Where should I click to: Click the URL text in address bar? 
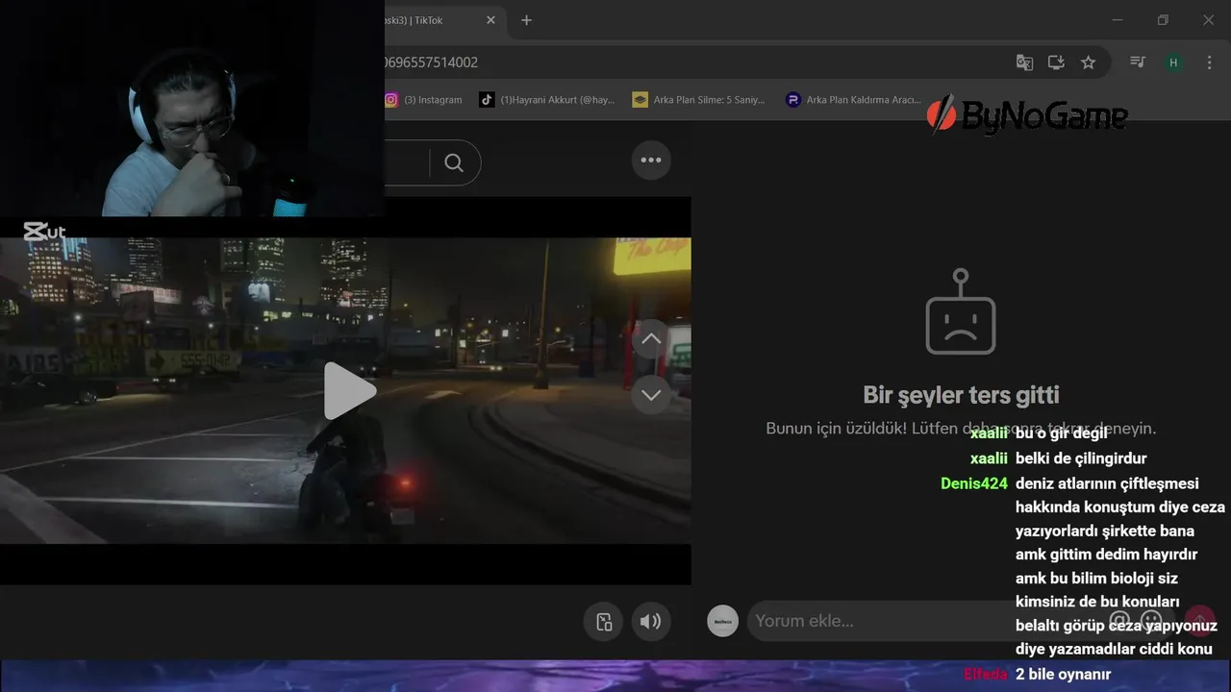tap(430, 62)
